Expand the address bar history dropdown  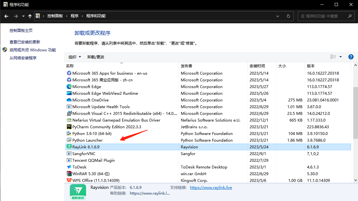click(278, 16)
